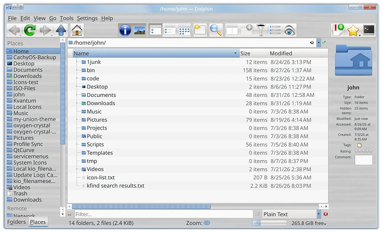Open the Tools menu
This screenshot has width=382, height=232.
coord(66,18)
